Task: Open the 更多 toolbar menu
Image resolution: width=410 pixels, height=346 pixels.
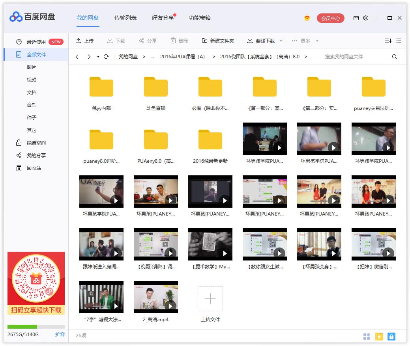Action: 301,41
